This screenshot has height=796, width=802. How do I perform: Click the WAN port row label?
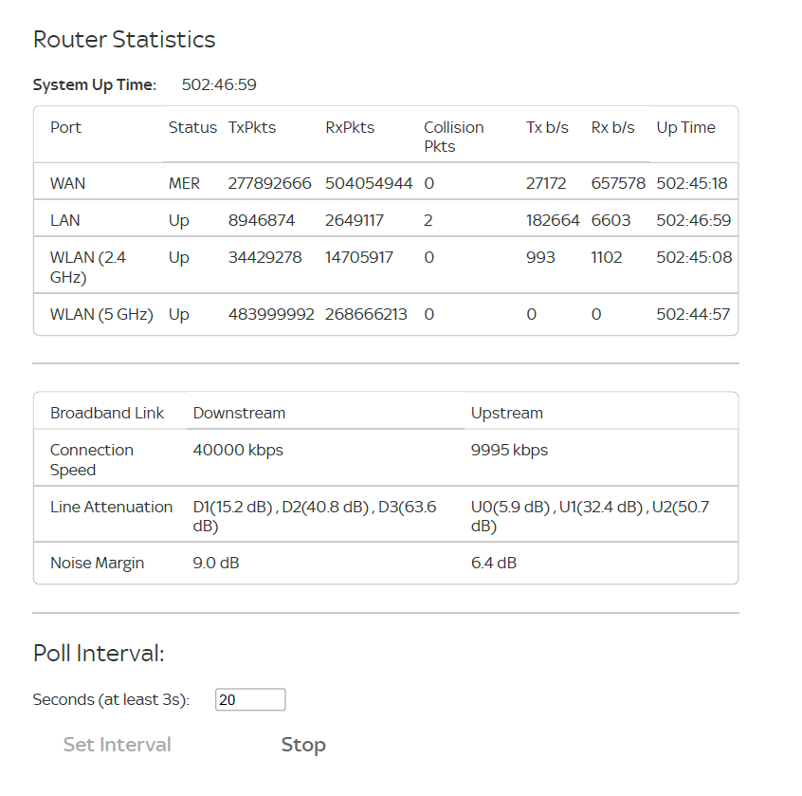click(67, 183)
